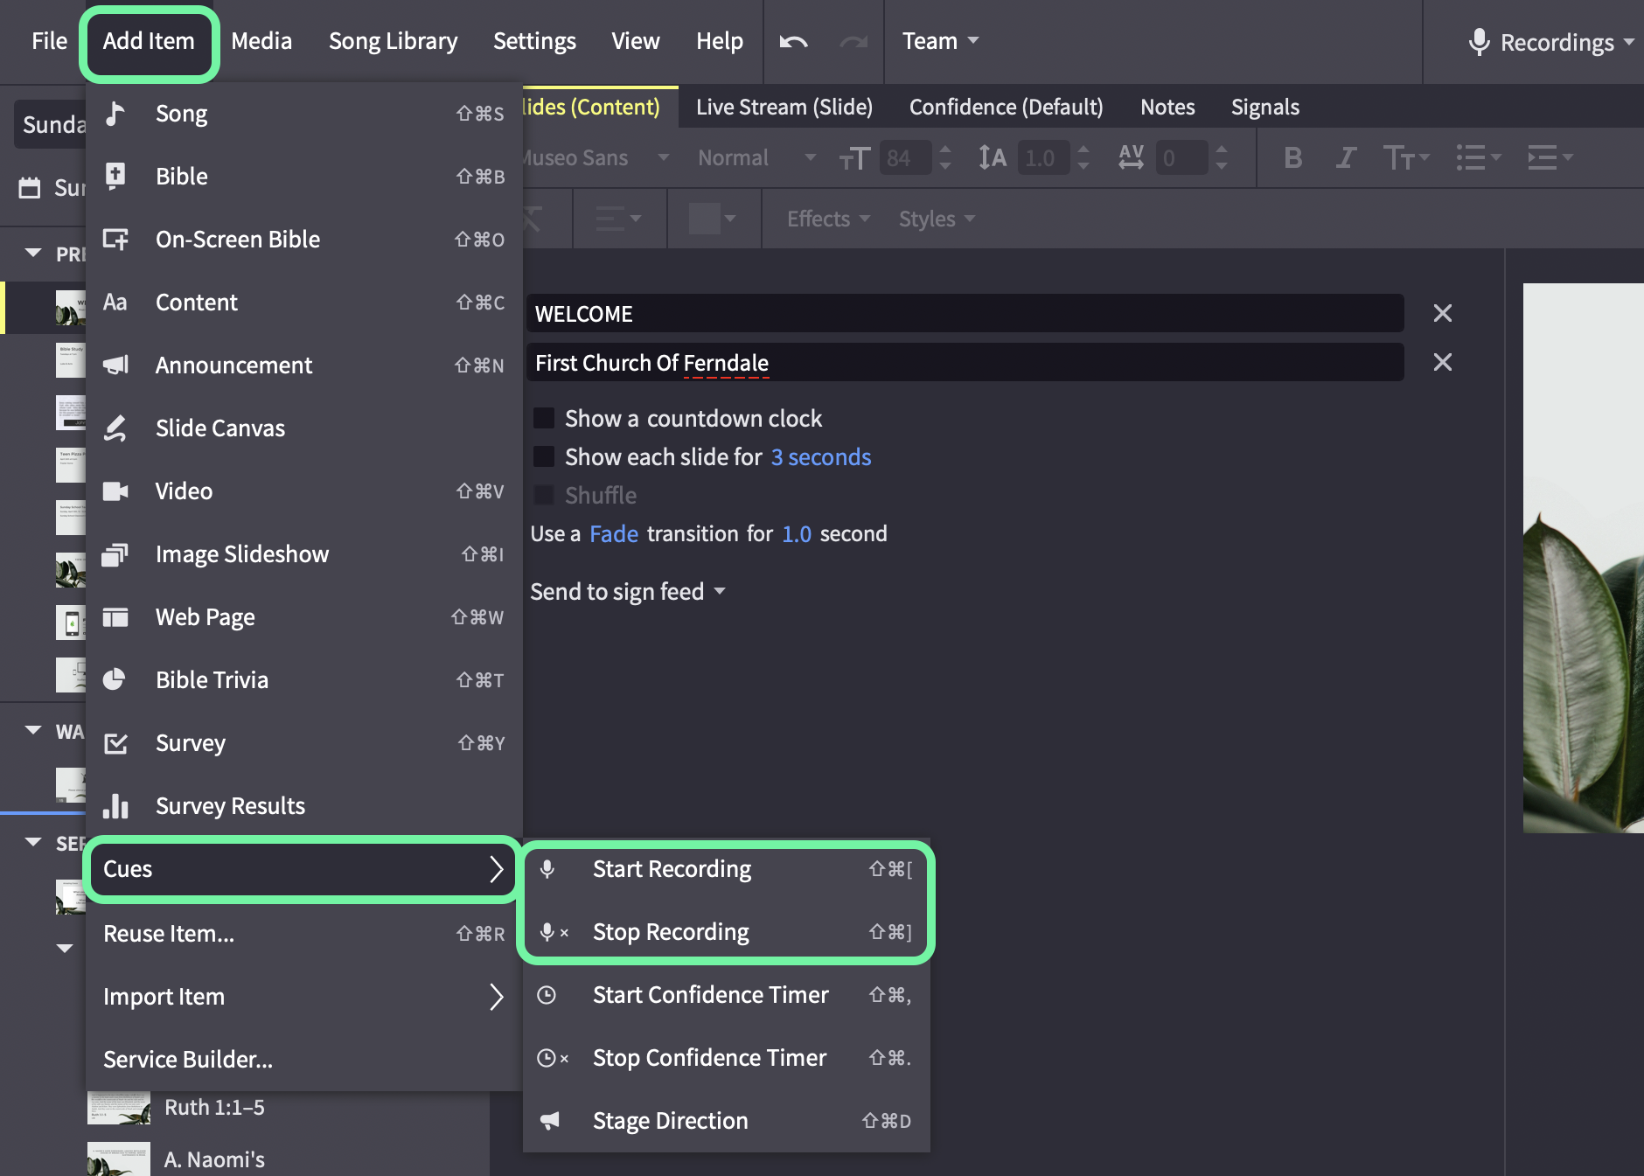Click the First Church Of Ferndale field
This screenshot has height=1176, width=1644.
965,362
